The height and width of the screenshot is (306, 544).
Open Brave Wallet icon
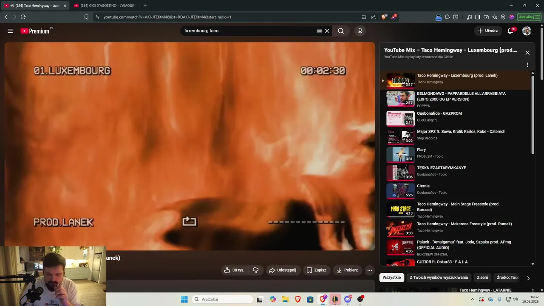[486, 17]
